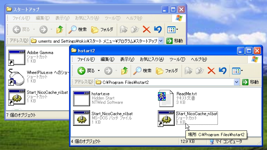
Task: Click Back button in スタートアップ window
Action: coord(21,30)
